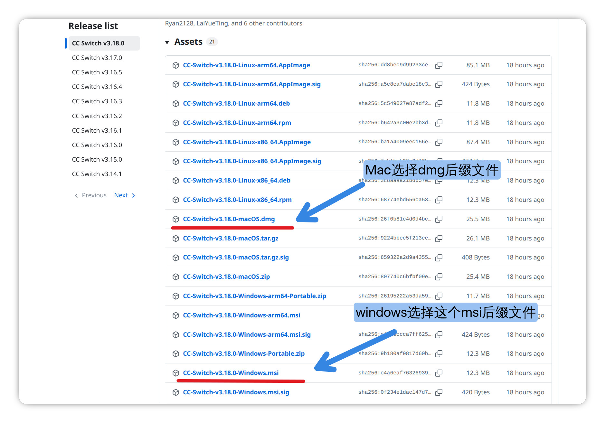Viewport: 605px width, 423px height.
Task: Copy the SHA256 for macOS.zip
Action: coord(439,277)
